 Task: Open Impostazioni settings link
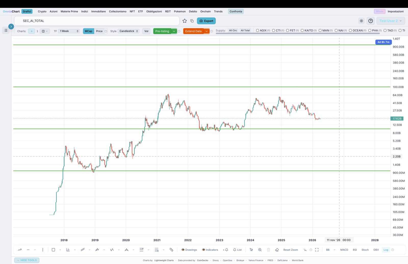[396, 11]
